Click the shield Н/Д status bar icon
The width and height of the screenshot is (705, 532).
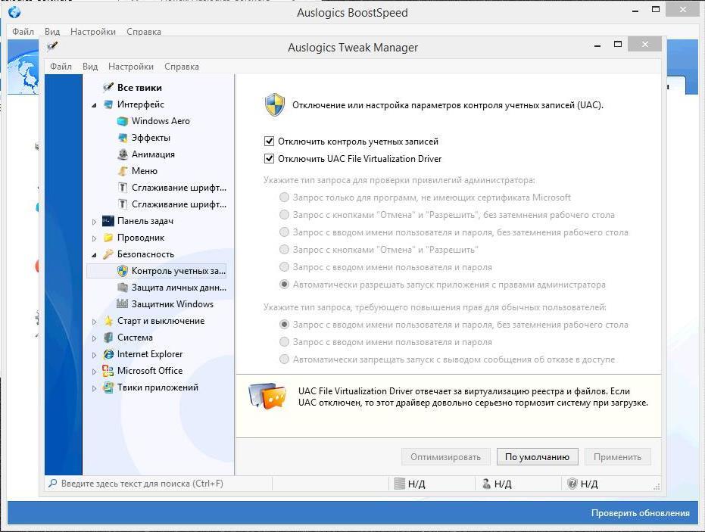click(x=572, y=484)
